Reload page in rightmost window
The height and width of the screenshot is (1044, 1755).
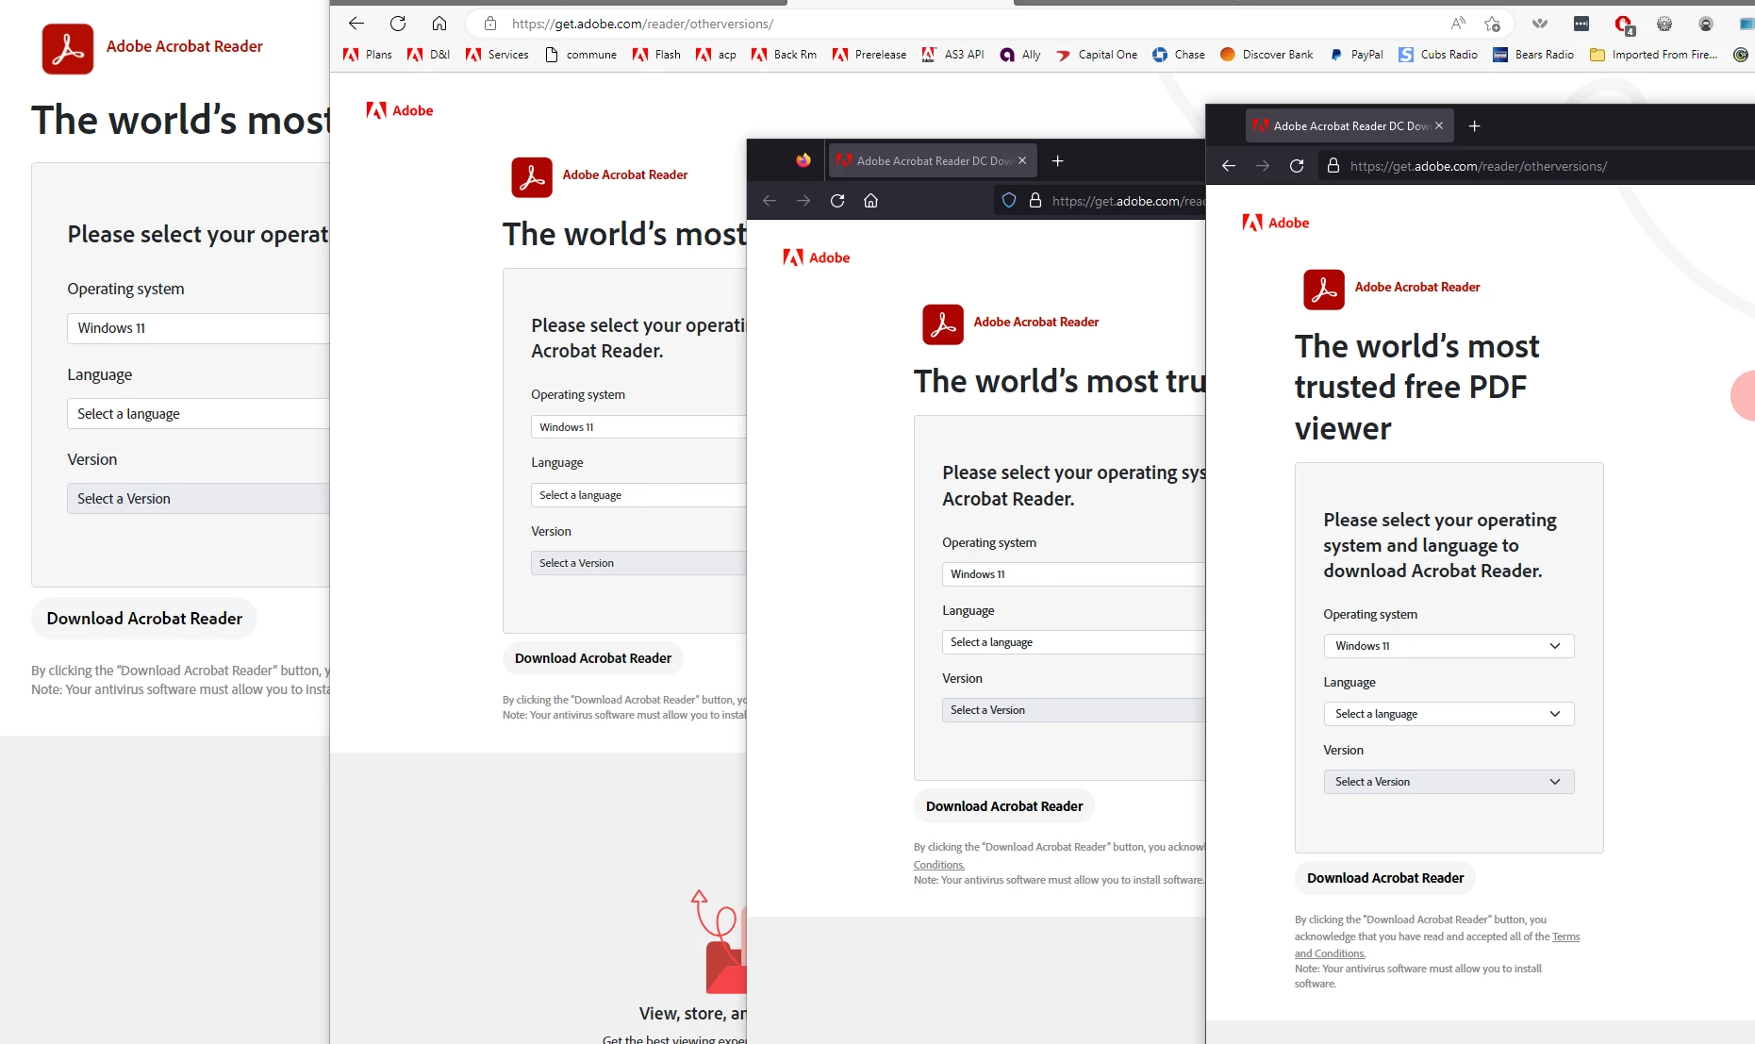point(1297,165)
